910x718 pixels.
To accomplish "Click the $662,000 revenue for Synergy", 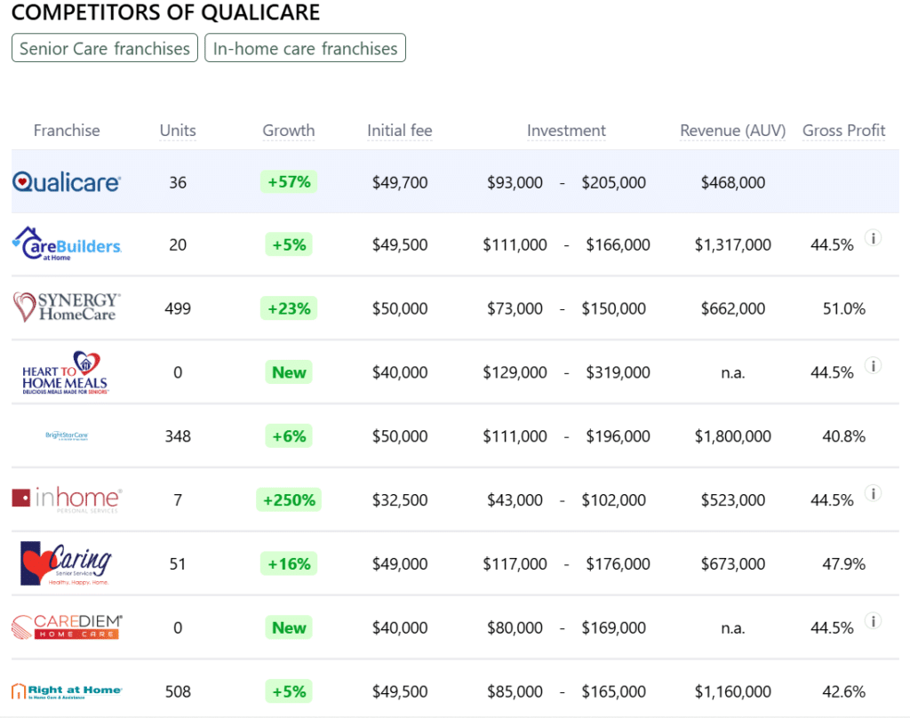I will [x=733, y=308].
